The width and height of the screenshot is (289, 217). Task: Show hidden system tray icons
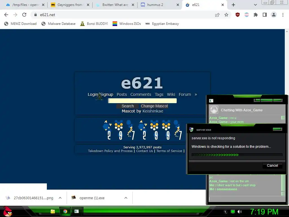point(225,212)
